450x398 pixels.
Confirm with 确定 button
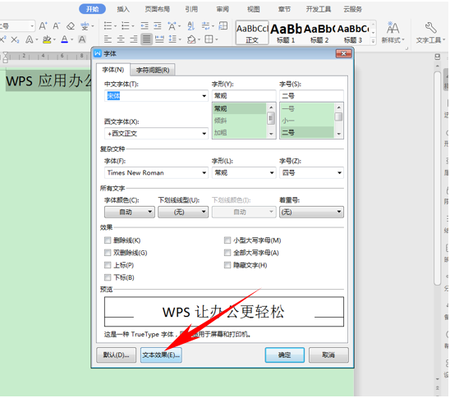point(284,355)
